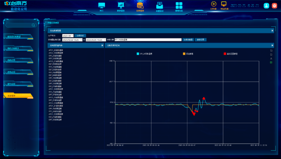Screen dimensions: 281x159
Task: Select the highlighted yellow sidebar menu item
Action: coord(18,96)
